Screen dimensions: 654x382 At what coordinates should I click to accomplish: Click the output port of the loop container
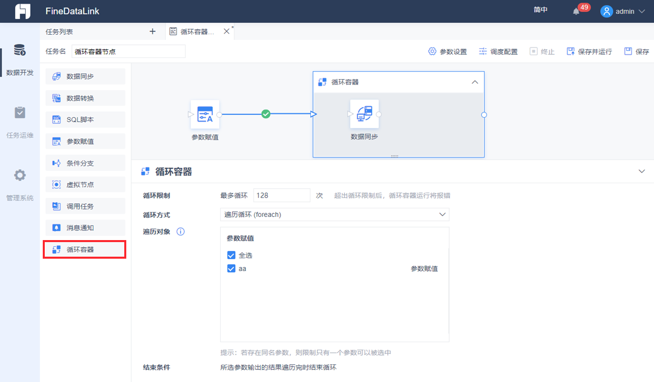tap(484, 115)
